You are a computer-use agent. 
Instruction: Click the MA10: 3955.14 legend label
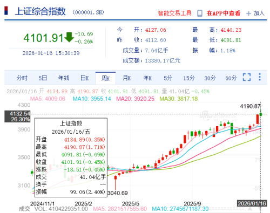tap(92, 99)
